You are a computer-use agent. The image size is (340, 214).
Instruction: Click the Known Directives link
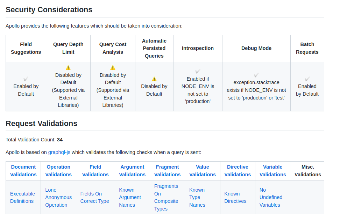tap(235, 198)
